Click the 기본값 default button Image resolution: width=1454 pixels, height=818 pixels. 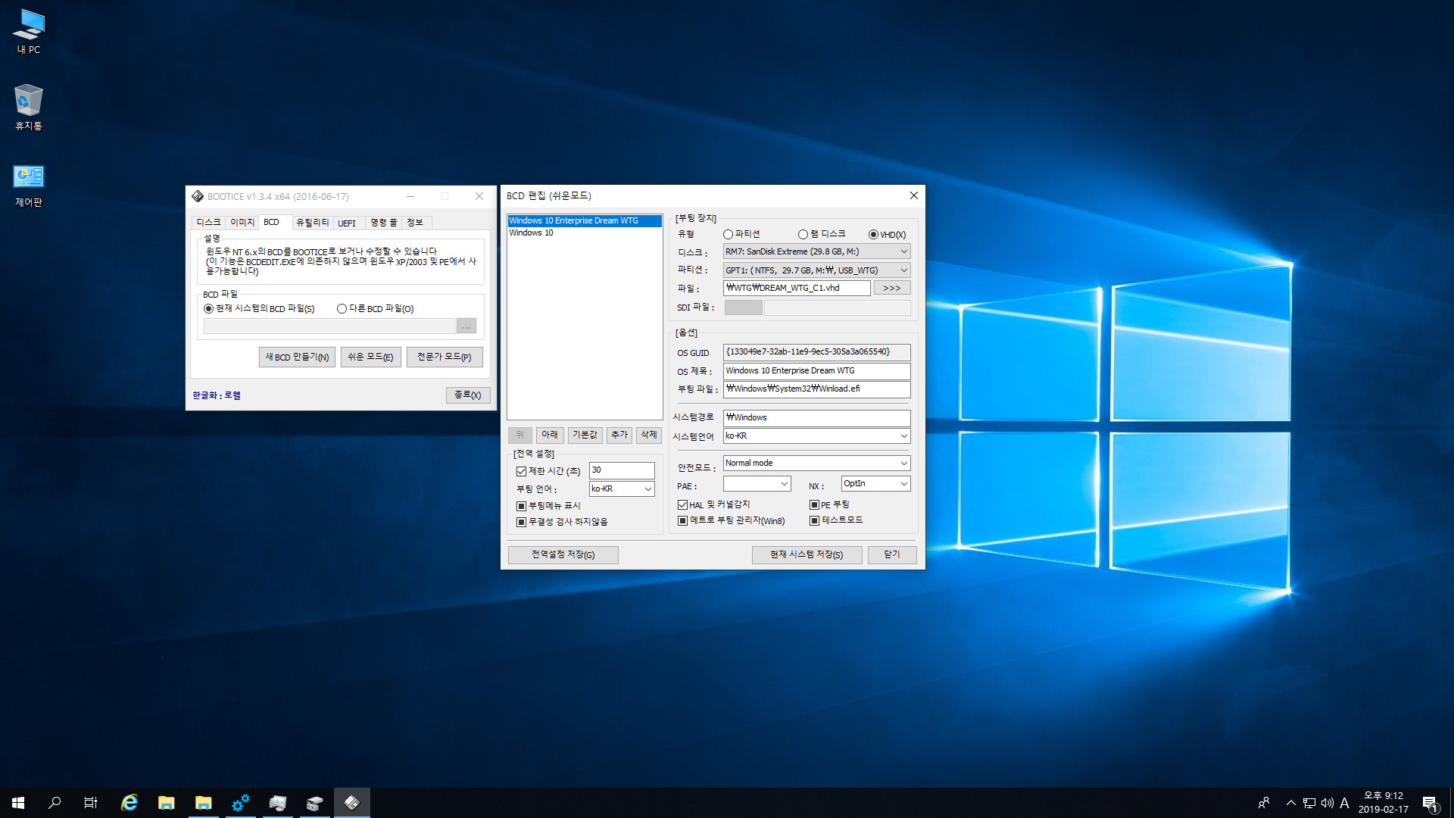click(x=585, y=435)
